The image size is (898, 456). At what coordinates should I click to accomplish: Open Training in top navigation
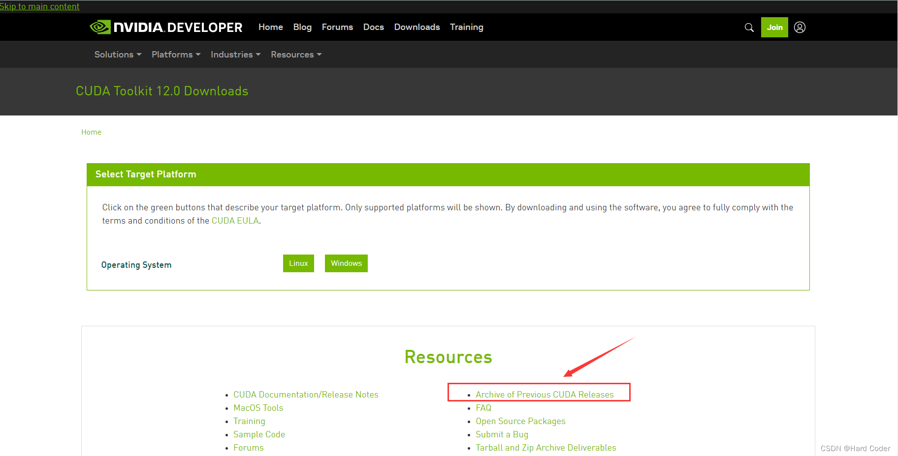pyautogui.click(x=467, y=27)
